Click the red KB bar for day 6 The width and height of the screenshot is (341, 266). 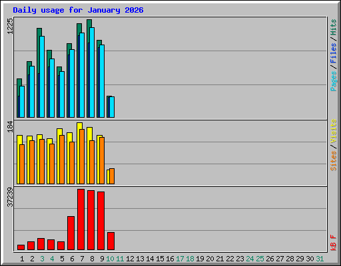[x=71, y=233]
